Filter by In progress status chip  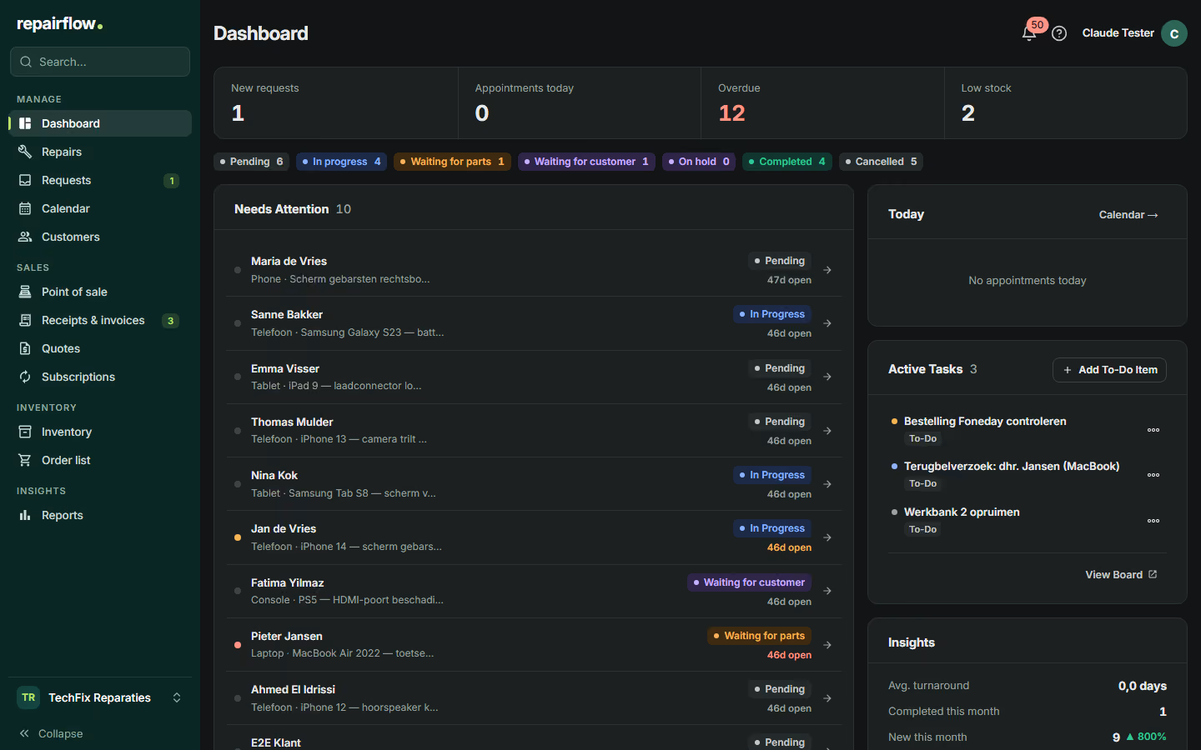tap(341, 162)
